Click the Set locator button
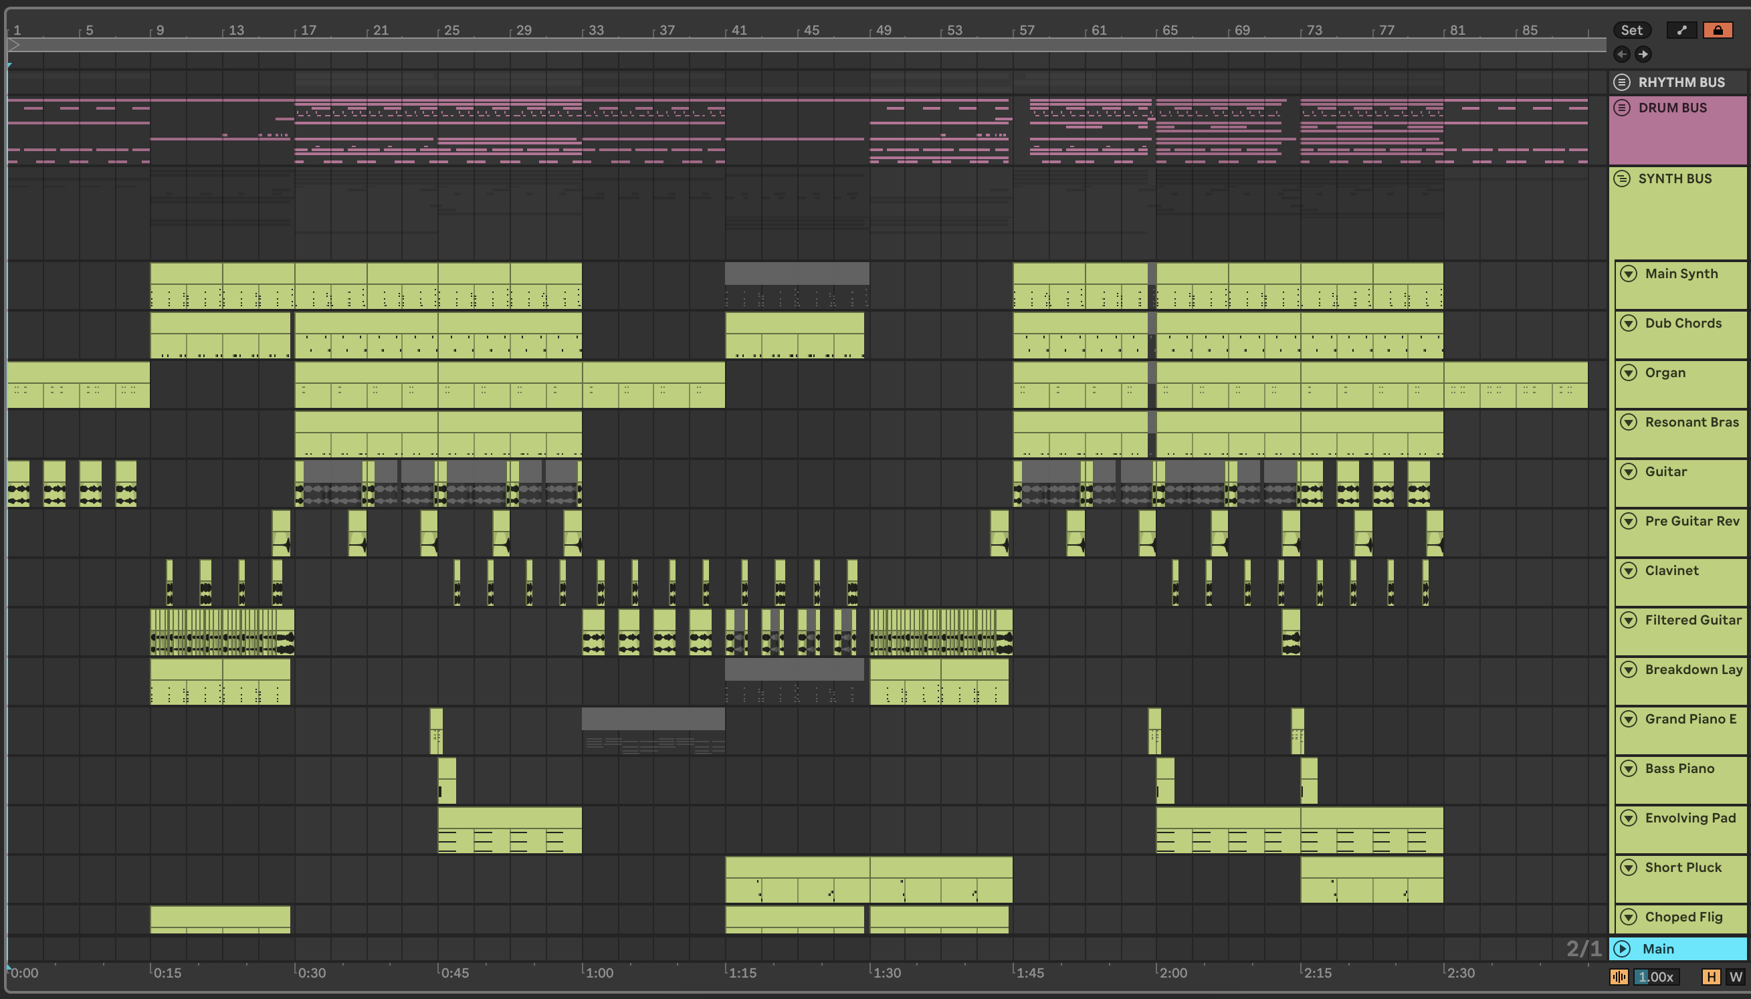Image resolution: width=1751 pixels, height=999 pixels. pyautogui.click(x=1632, y=30)
